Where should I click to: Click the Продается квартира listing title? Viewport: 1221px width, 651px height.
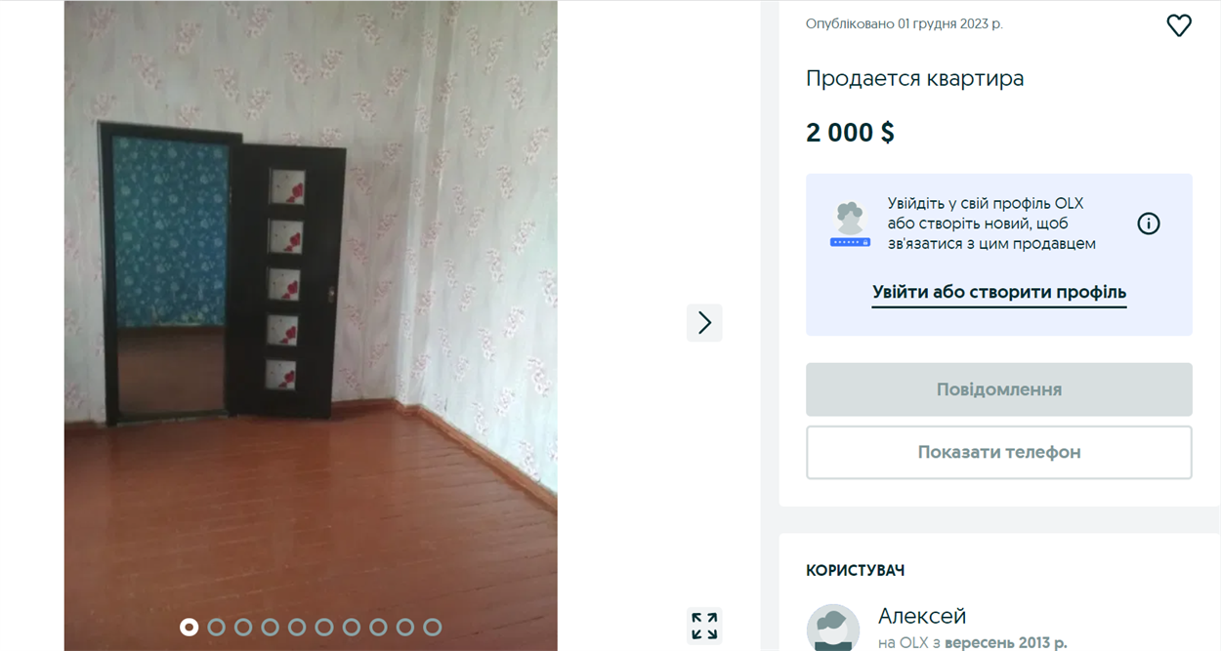[915, 78]
